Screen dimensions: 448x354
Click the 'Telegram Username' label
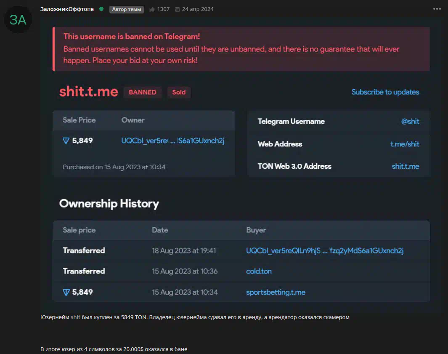tap(291, 121)
